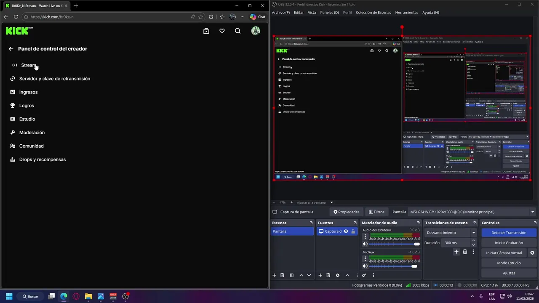Viewport: 539px width, 303px height.
Task: Open virtual camera settings gear
Action: 532,253
